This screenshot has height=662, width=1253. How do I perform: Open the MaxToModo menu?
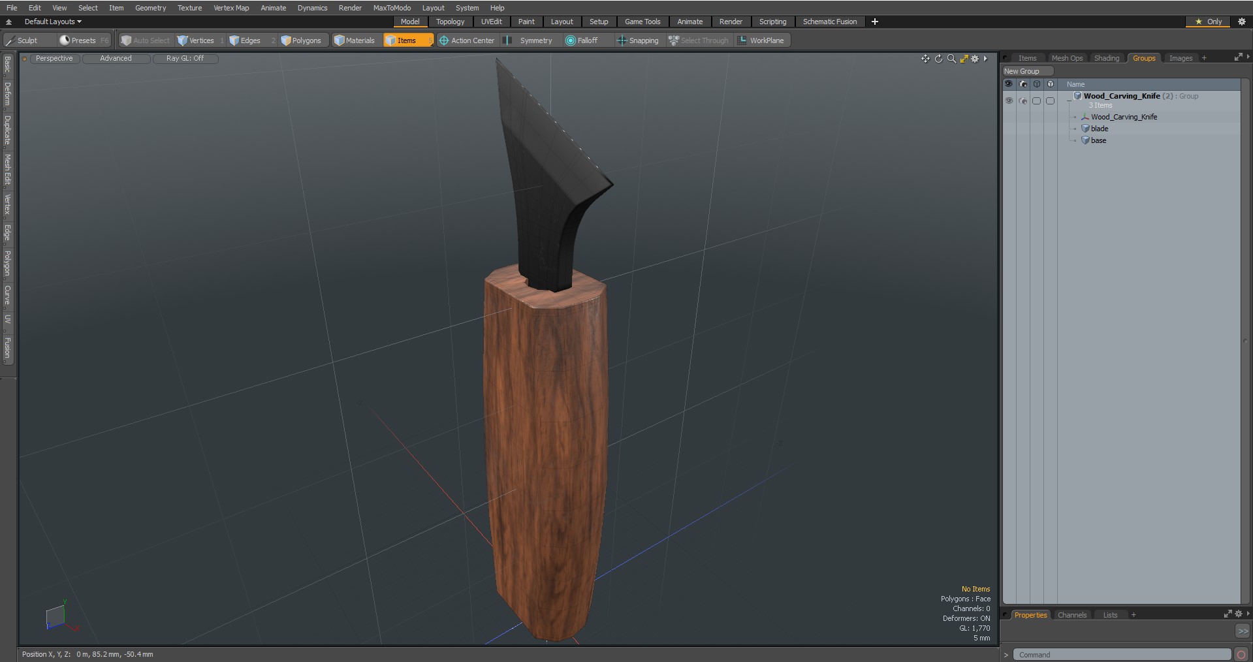pyautogui.click(x=392, y=8)
